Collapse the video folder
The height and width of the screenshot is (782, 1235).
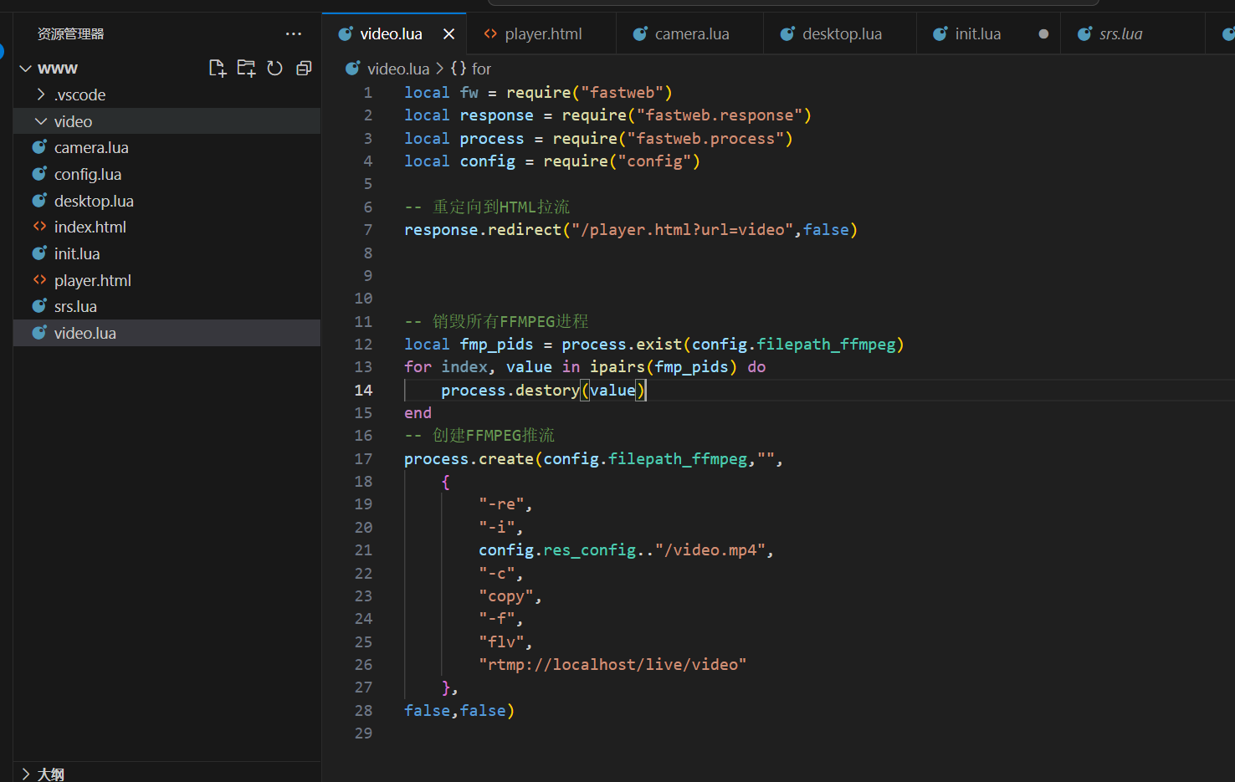click(x=41, y=121)
